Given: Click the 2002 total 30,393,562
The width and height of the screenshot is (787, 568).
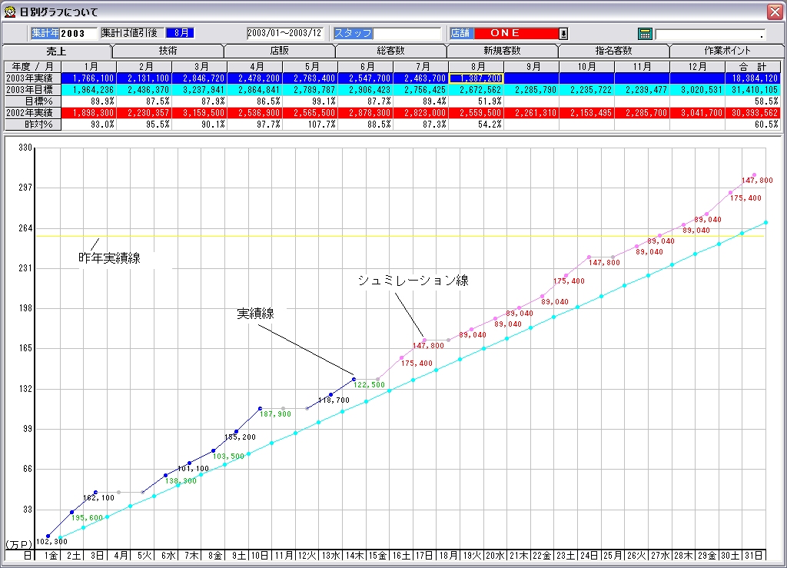Looking at the screenshot, I should [753, 113].
